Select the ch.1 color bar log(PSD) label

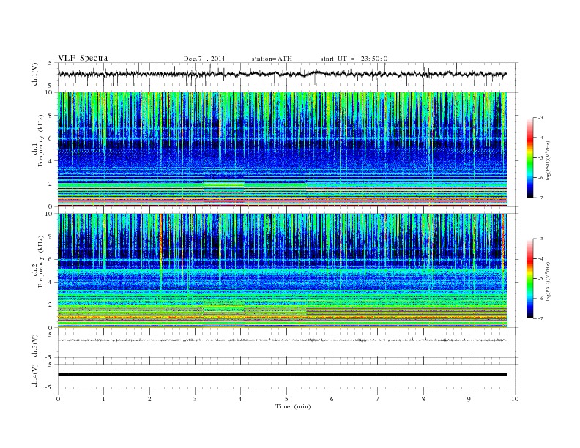point(548,160)
